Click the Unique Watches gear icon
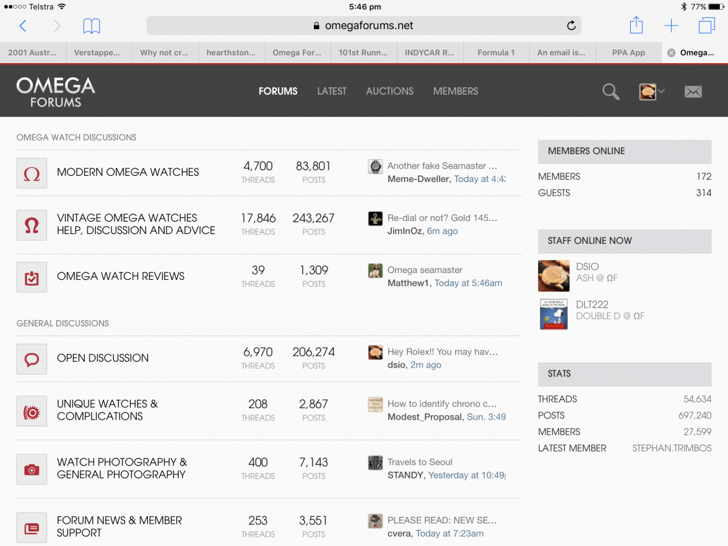This screenshot has height=546, width=728. pyautogui.click(x=32, y=411)
